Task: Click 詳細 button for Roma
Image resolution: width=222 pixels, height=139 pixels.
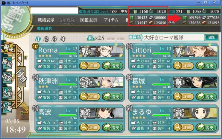Action: pos(89,66)
